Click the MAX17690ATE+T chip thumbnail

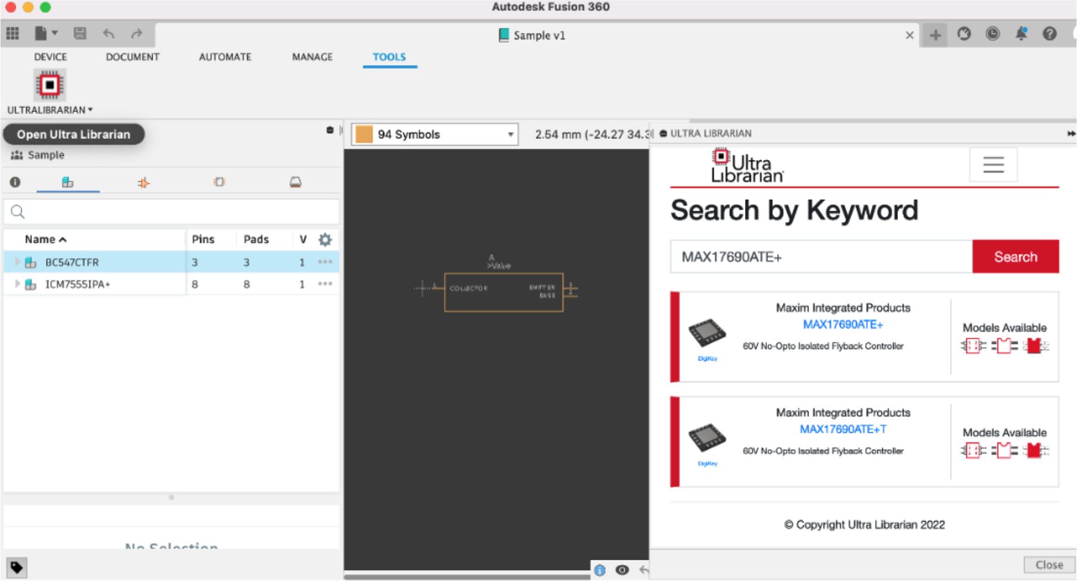[707, 438]
